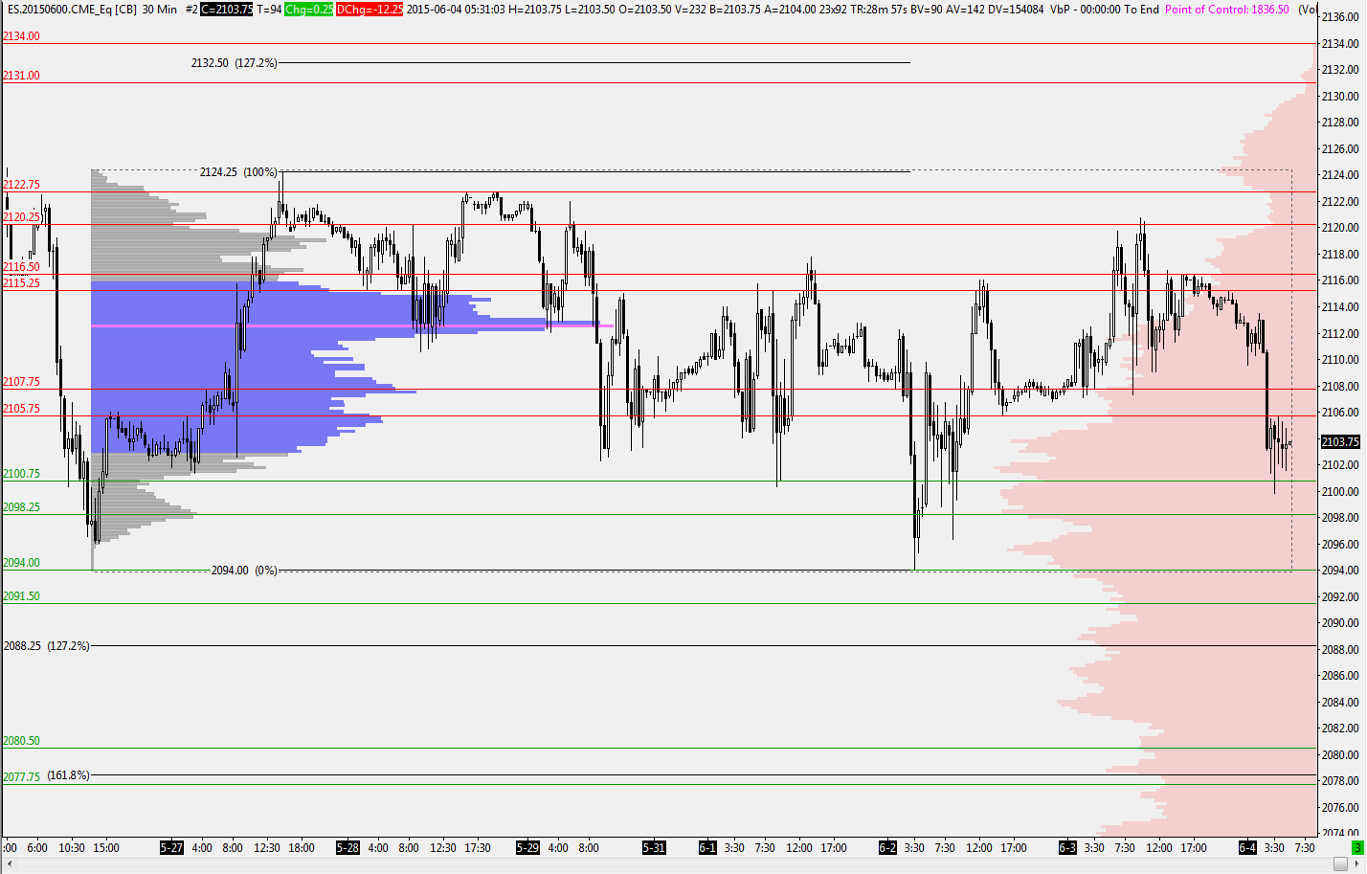Click the ES.20150600.CME_Eq symbol header text
Image resolution: width=1367 pixels, height=874 pixels.
[x=58, y=9]
